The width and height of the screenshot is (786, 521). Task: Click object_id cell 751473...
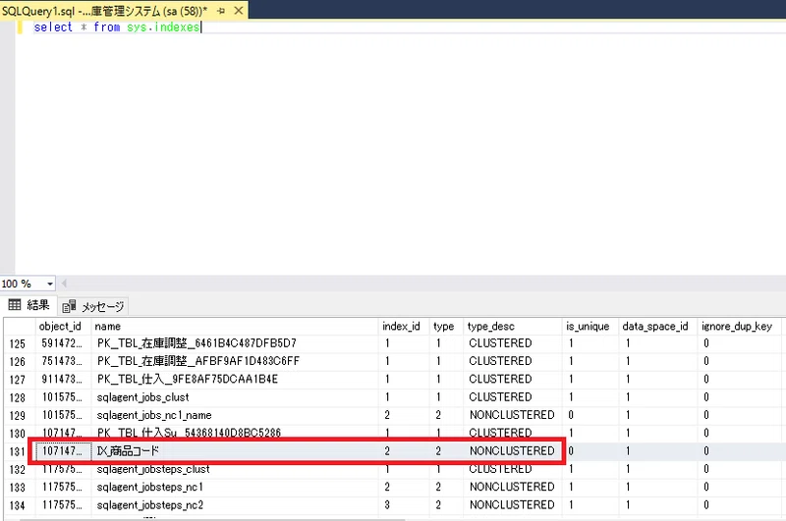coord(62,361)
